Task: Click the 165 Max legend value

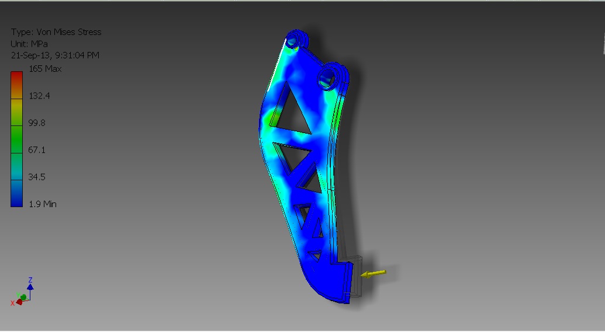Action: [x=45, y=68]
